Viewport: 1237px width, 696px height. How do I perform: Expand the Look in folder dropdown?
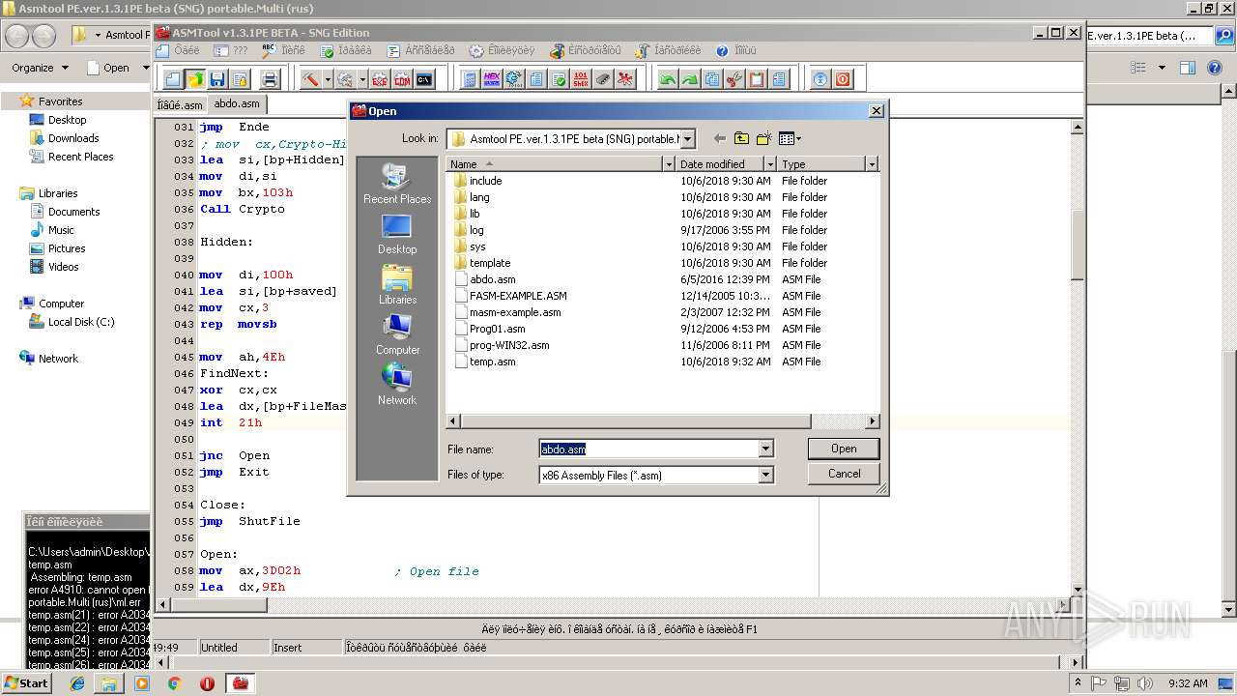pos(686,138)
